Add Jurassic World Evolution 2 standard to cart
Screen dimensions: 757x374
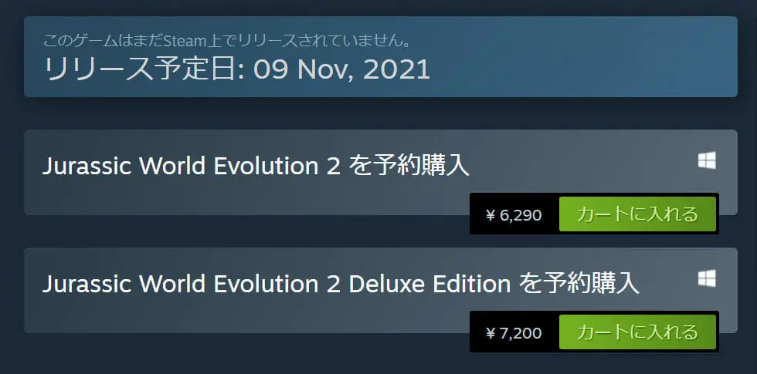click(637, 214)
